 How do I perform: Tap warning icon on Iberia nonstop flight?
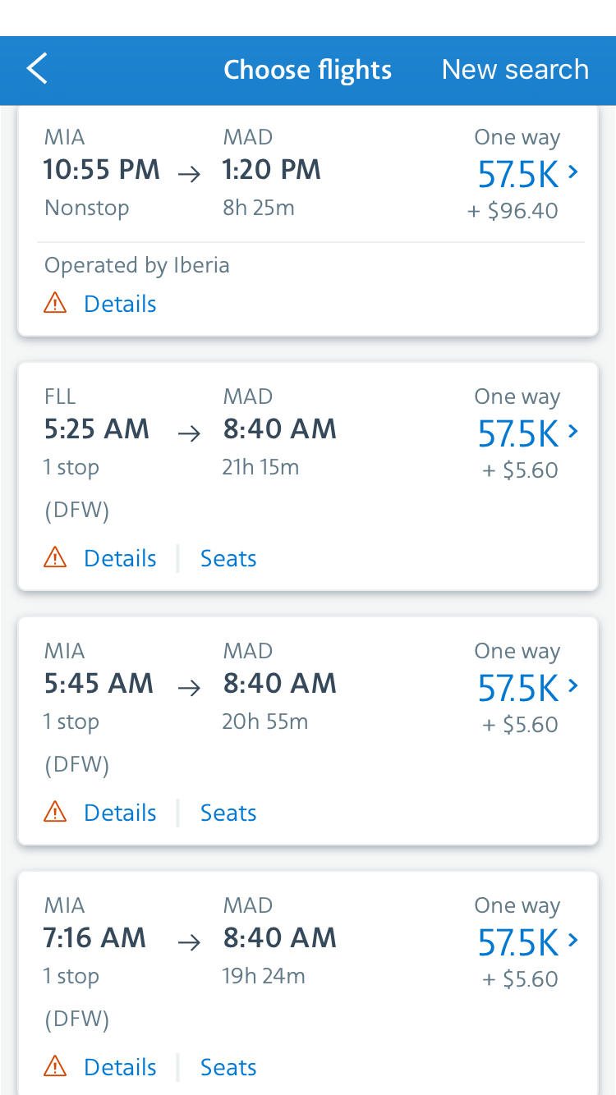coord(55,304)
